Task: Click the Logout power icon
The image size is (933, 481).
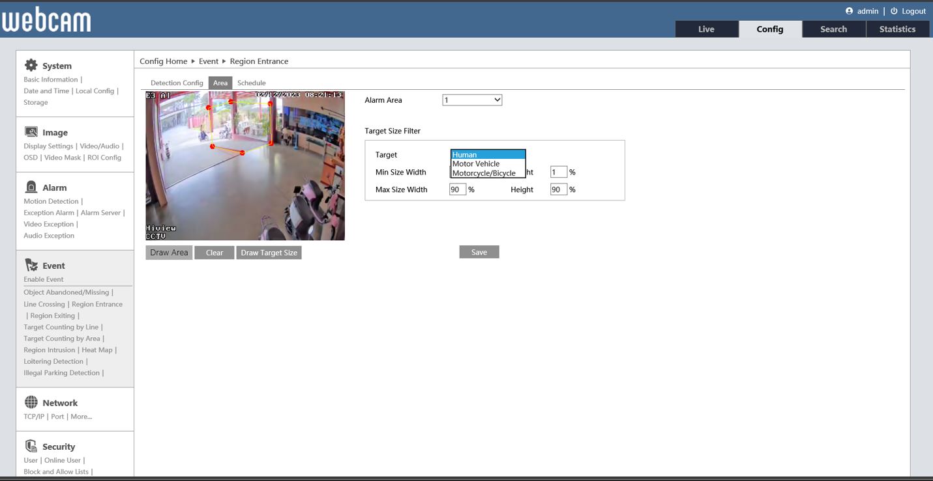Action: [894, 11]
